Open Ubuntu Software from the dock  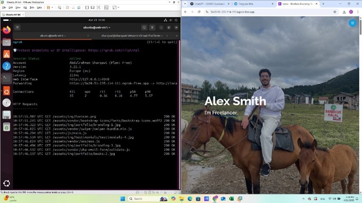coord(7,54)
